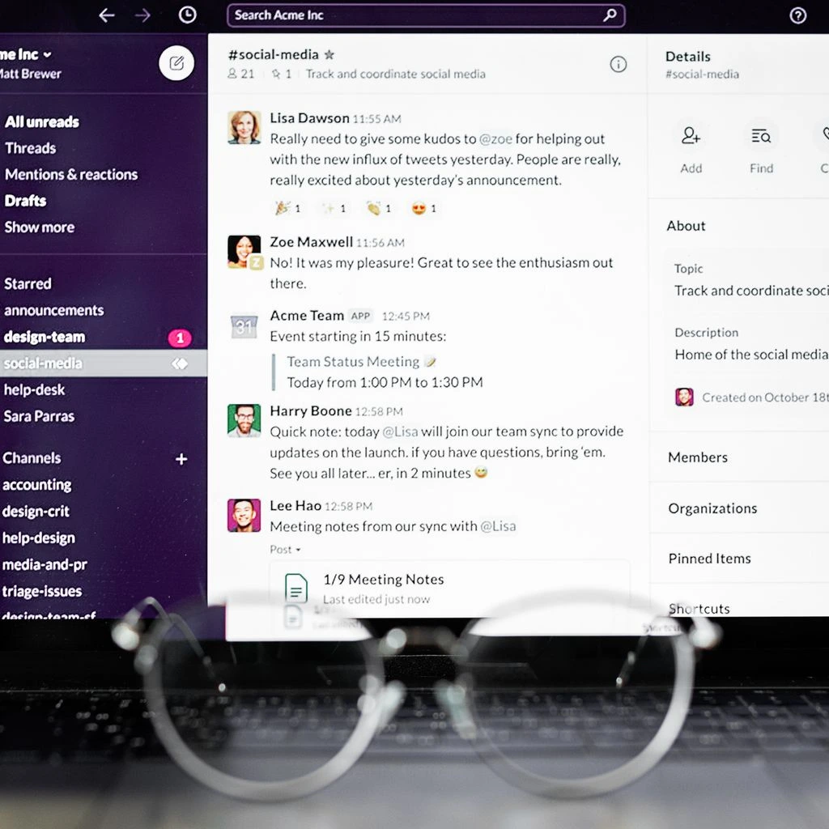Click the Search Acme Inc field
This screenshot has width=829, height=829.
point(426,15)
